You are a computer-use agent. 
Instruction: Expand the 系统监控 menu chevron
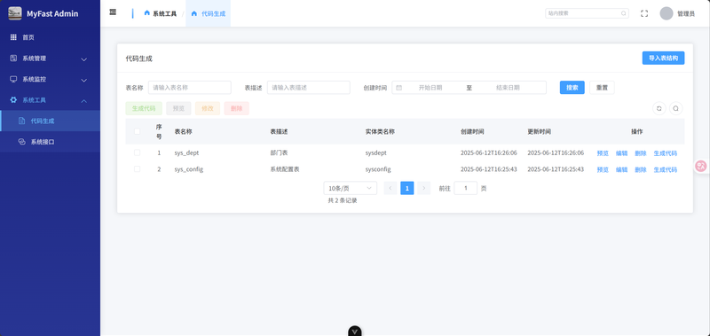83,81
